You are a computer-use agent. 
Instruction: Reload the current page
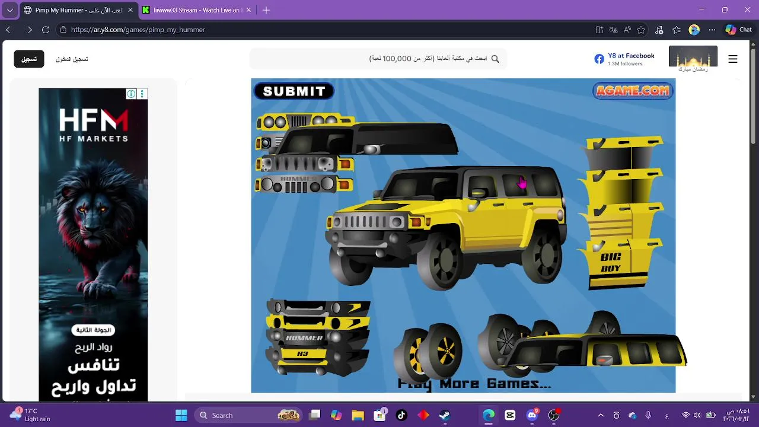click(x=46, y=30)
